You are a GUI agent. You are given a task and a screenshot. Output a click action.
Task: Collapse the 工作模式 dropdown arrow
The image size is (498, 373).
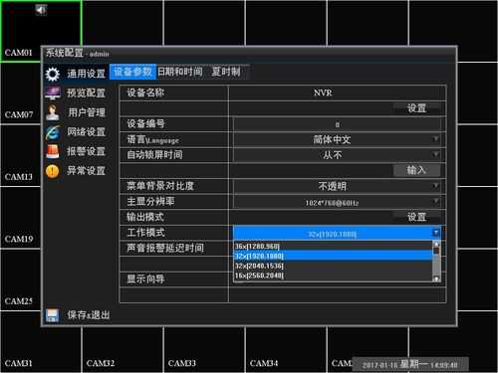(436, 233)
